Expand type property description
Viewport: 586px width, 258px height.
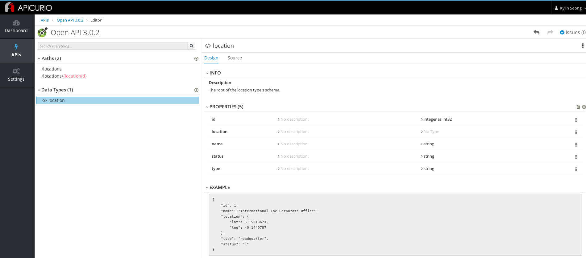pos(293,169)
